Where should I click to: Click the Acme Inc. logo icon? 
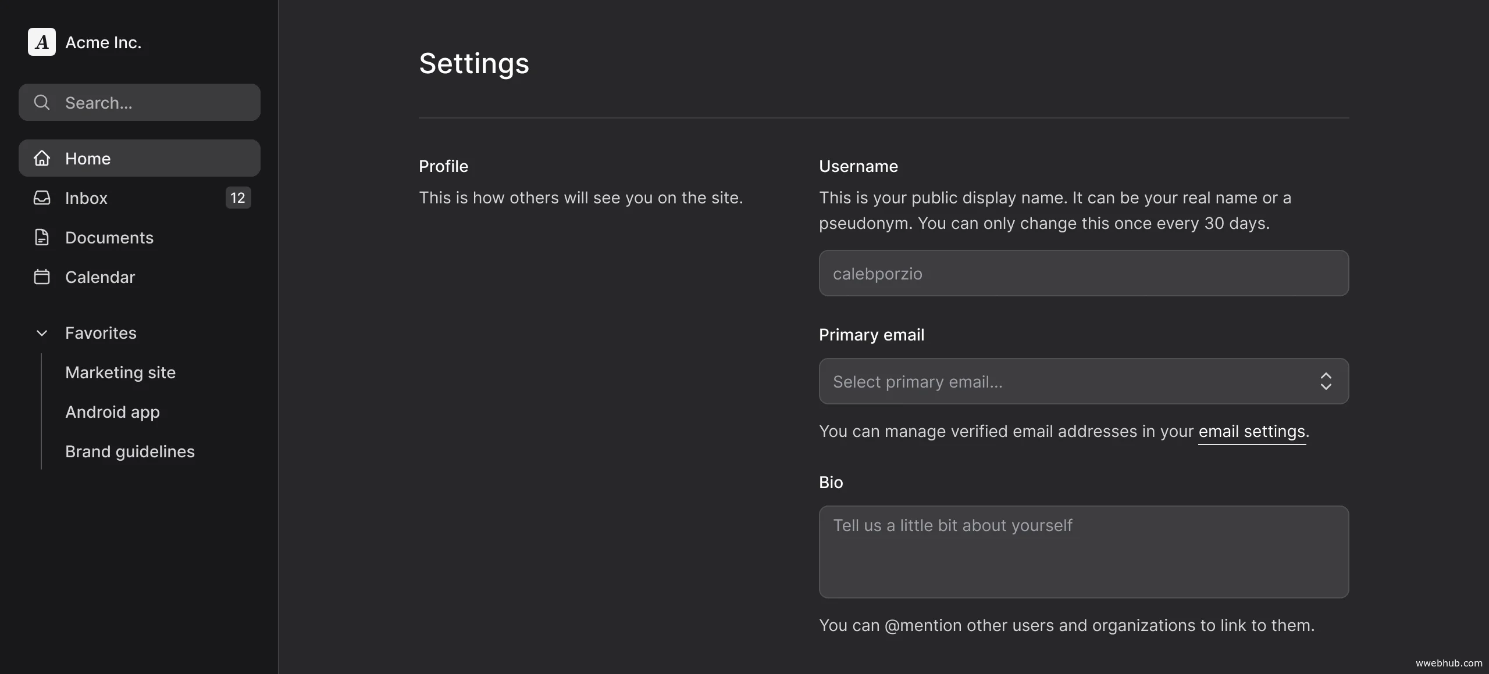[x=42, y=42]
